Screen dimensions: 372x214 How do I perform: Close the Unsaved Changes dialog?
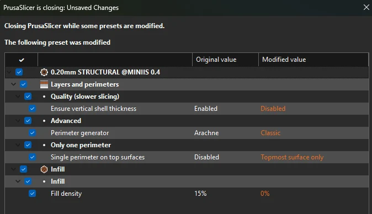[366, 7]
